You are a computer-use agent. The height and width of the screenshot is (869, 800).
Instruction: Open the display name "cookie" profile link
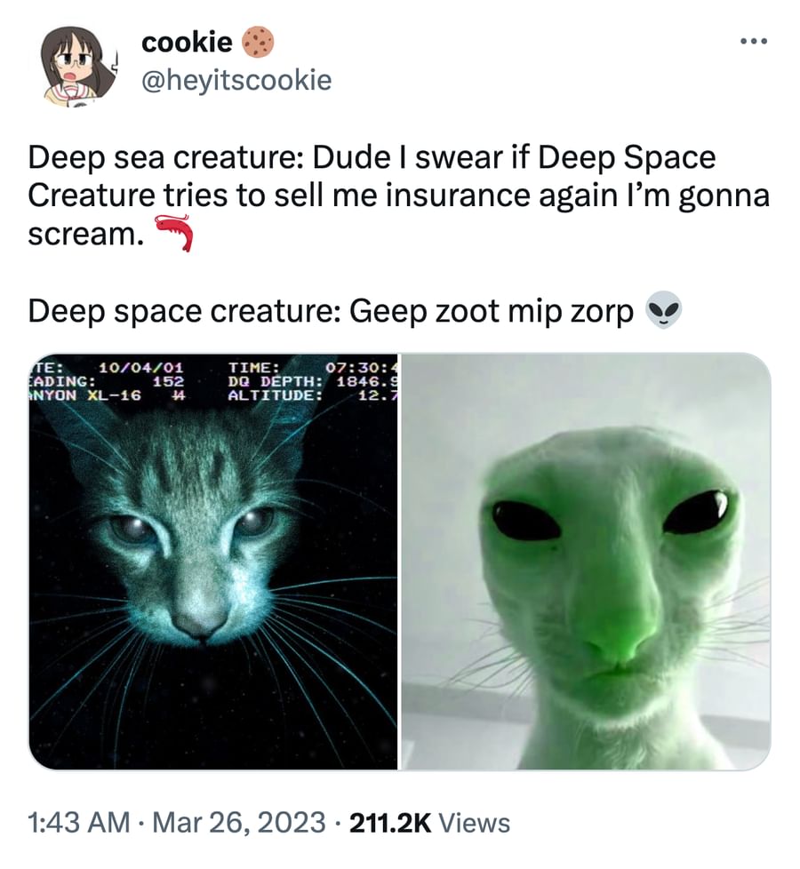click(x=187, y=42)
